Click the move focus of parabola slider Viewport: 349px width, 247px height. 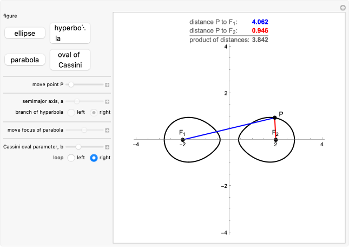pyautogui.click(x=84, y=130)
